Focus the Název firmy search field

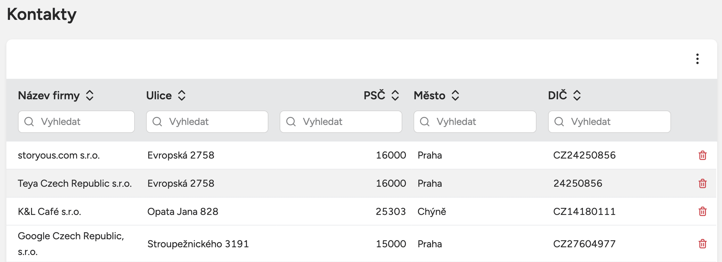pyautogui.click(x=76, y=122)
